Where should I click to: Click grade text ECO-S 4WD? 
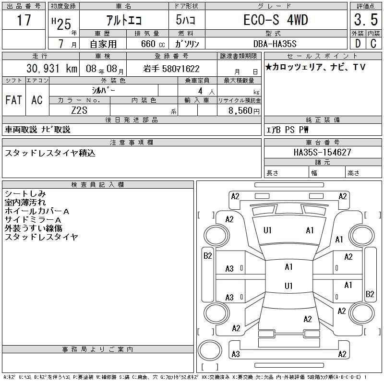(x=276, y=20)
